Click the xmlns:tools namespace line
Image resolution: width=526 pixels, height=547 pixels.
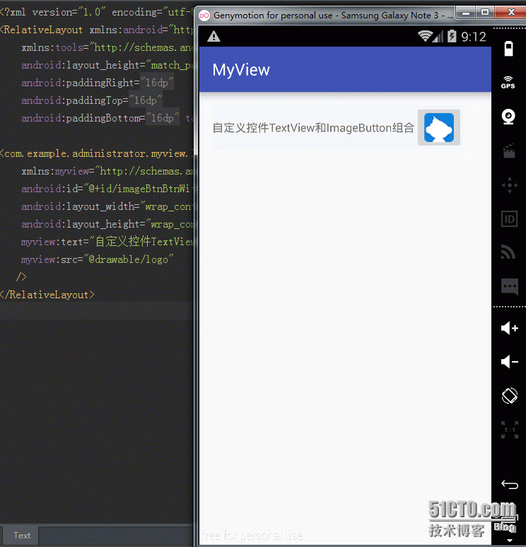click(x=107, y=47)
